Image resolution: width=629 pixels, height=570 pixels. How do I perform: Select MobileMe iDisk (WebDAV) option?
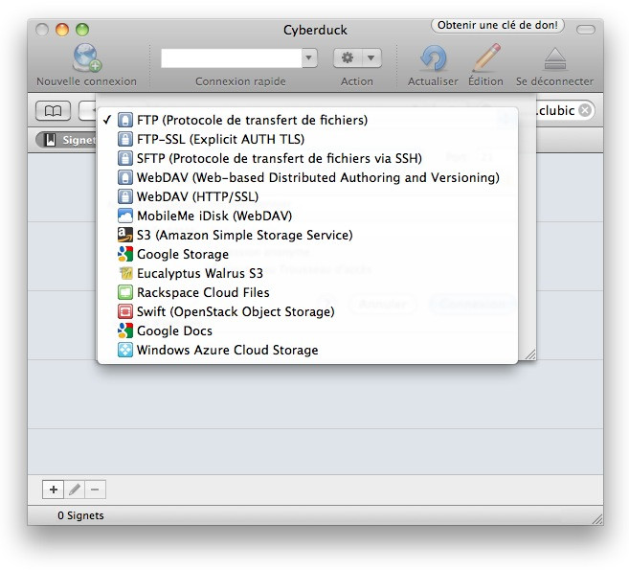point(213,216)
